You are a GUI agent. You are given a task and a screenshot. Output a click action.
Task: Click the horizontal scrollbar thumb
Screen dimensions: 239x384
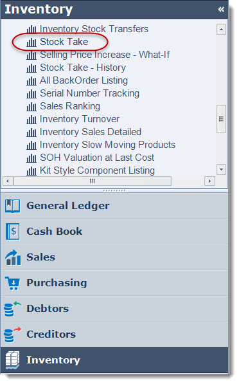pos(93,181)
